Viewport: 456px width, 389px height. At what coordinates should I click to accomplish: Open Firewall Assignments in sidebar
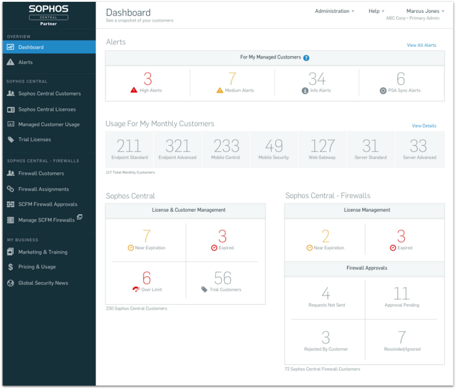click(49, 189)
